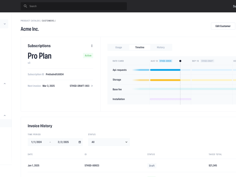Click the Pro Plan title
The image size is (236, 177).
click(40, 56)
